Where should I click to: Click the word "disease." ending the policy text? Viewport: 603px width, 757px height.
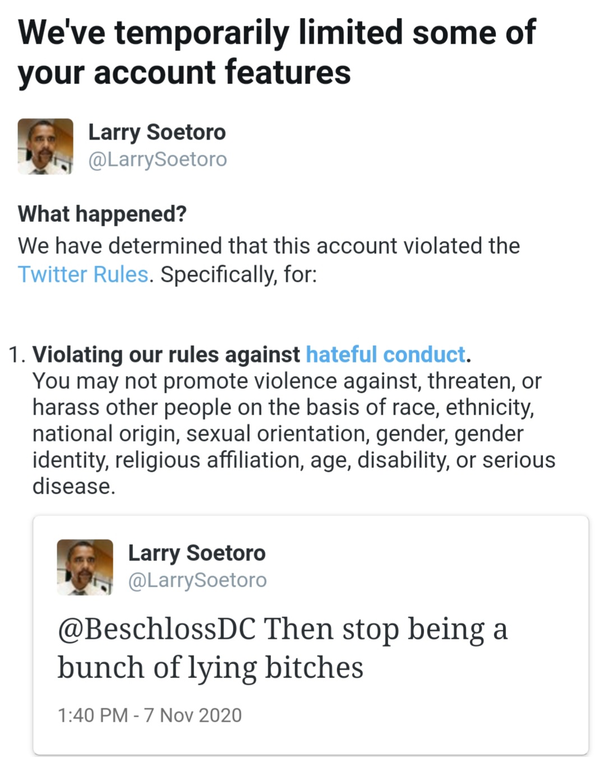(x=73, y=486)
